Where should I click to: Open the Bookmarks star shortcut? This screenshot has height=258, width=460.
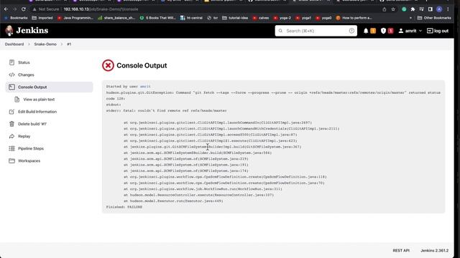(16, 18)
